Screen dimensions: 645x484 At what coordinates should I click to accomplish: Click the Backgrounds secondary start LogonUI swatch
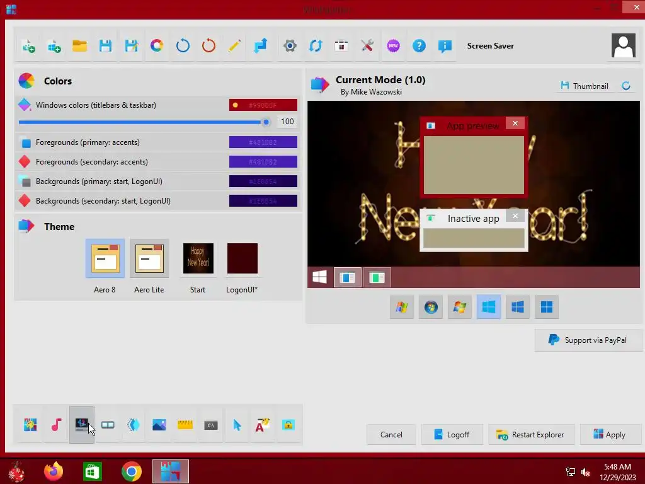[263, 201]
